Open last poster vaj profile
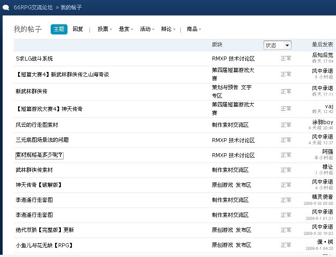Image resolution: width=336 pixels, height=257 pixels. [329, 106]
